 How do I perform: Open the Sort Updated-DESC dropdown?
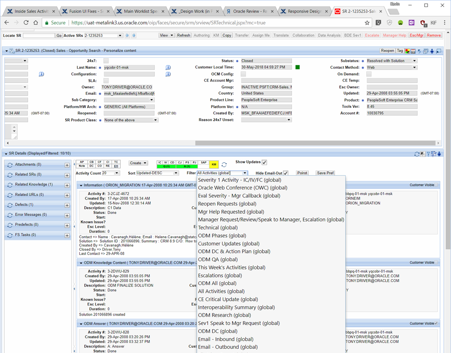click(x=176, y=173)
